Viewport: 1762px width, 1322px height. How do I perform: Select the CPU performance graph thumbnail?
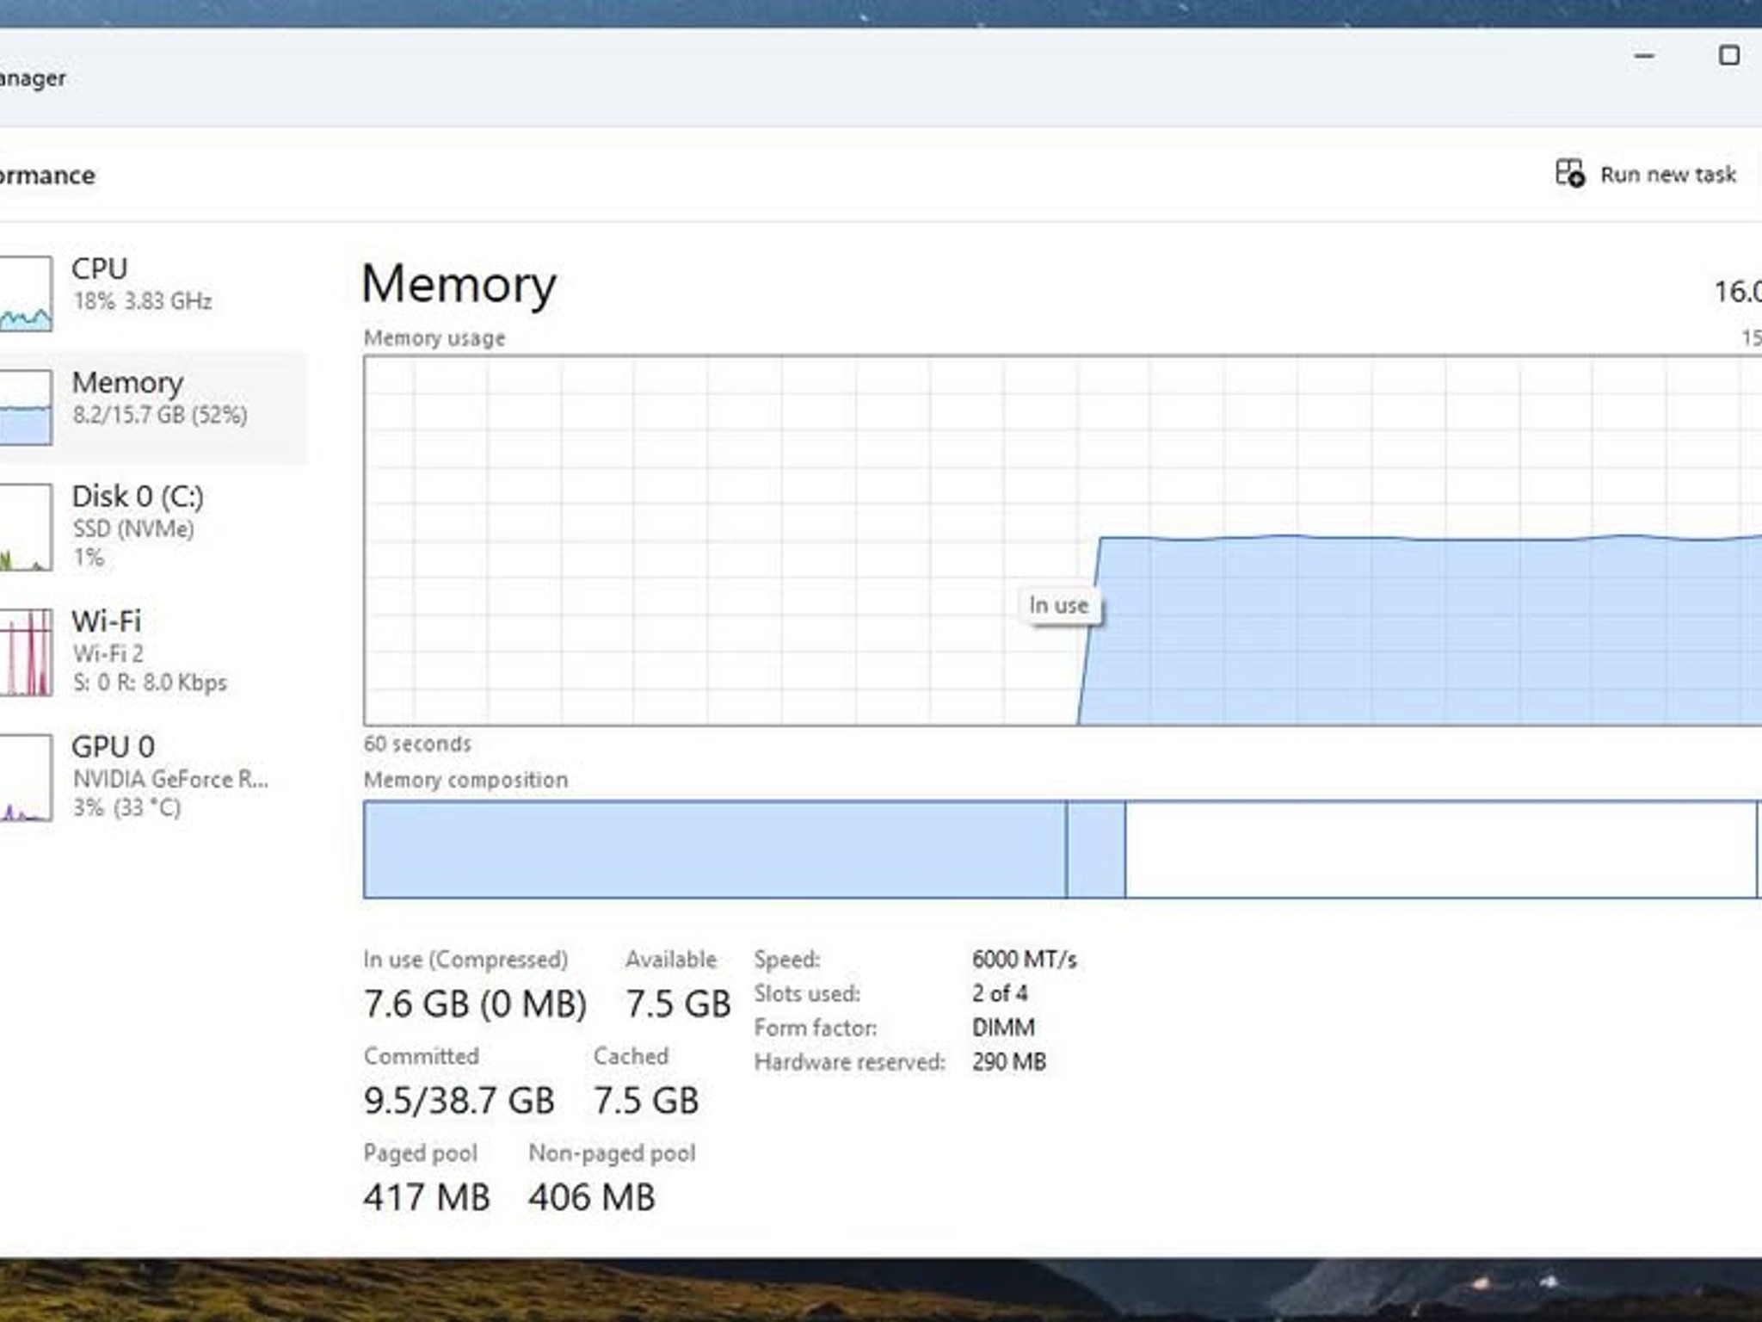coord(26,293)
